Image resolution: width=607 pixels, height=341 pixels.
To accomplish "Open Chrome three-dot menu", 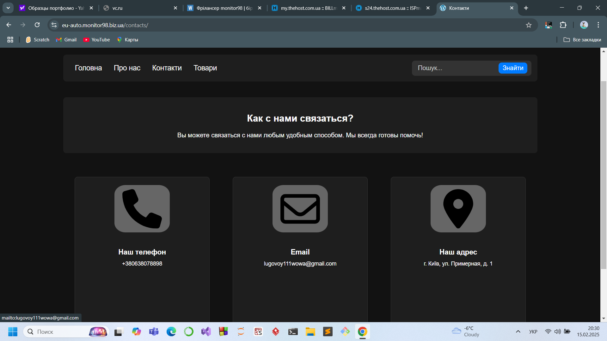I will (x=598, y=25).
